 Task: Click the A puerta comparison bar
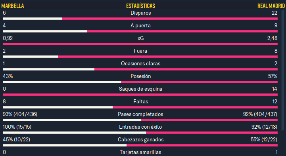tap(140, 31)
